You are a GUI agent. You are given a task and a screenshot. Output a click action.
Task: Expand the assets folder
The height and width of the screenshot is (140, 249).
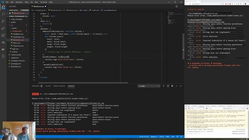pos(14,28)
